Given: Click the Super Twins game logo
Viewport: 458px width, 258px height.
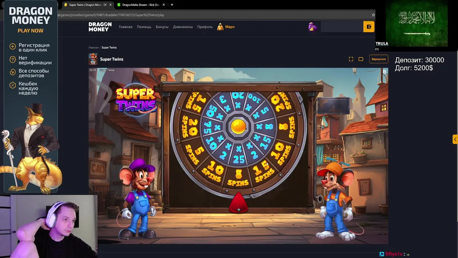Looking at the screenshot, I should click(136, 100).
